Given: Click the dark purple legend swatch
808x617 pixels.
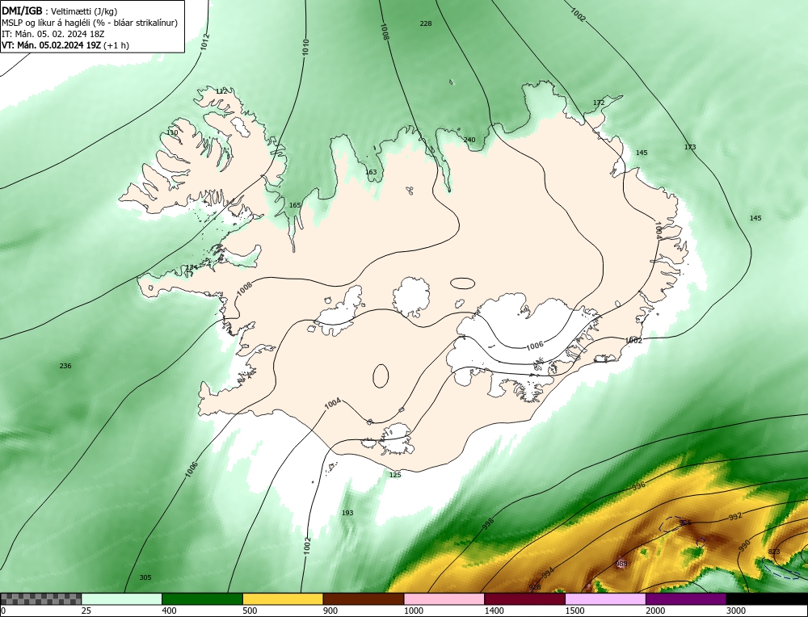Looking at the screenshot, I should click(686, 599).
